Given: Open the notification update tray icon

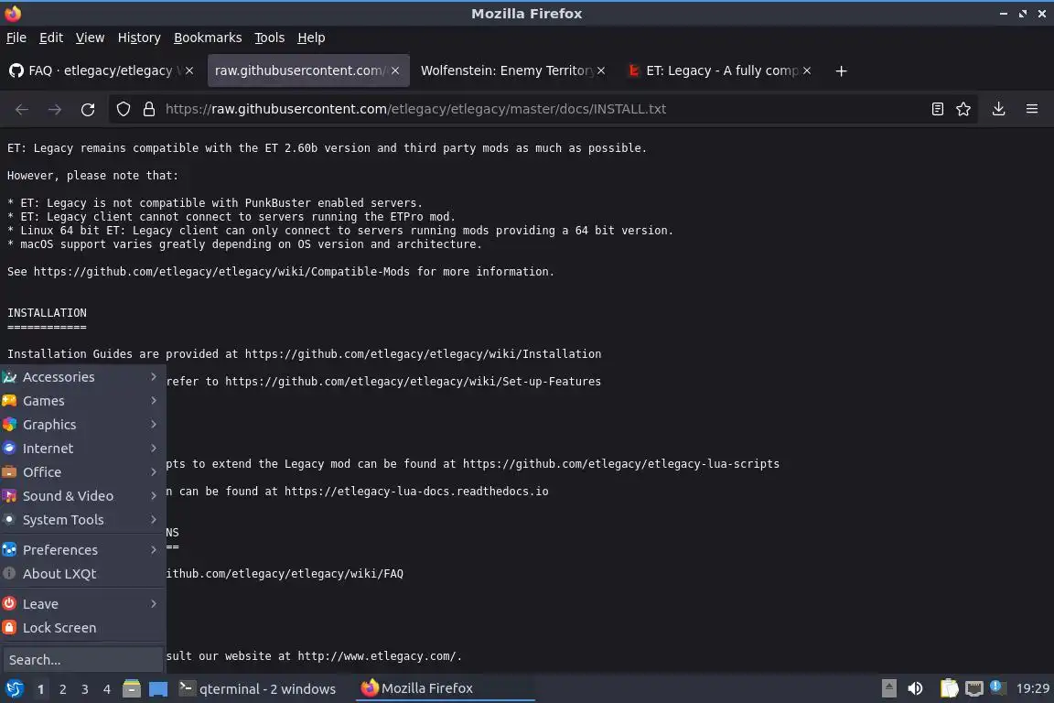Looking at the screenshot, I should click(997, 687).
